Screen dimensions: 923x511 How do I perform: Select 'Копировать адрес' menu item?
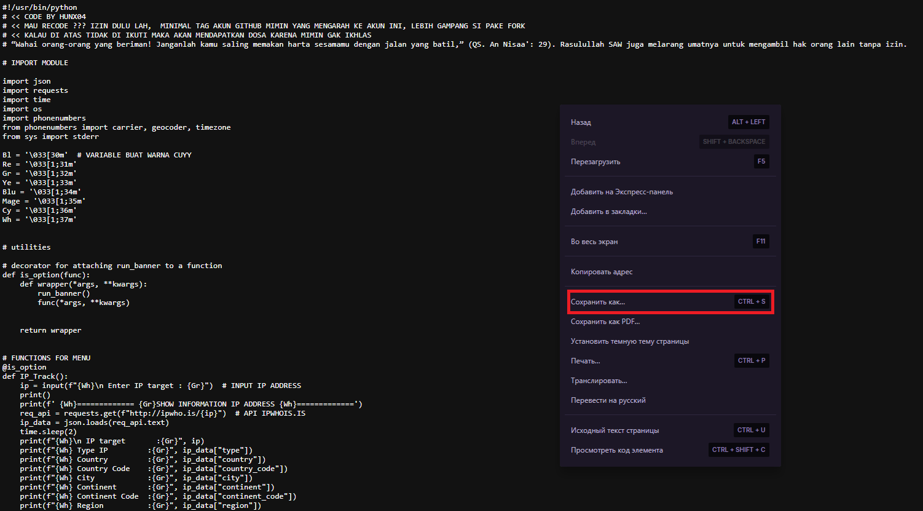click(602, 272)
